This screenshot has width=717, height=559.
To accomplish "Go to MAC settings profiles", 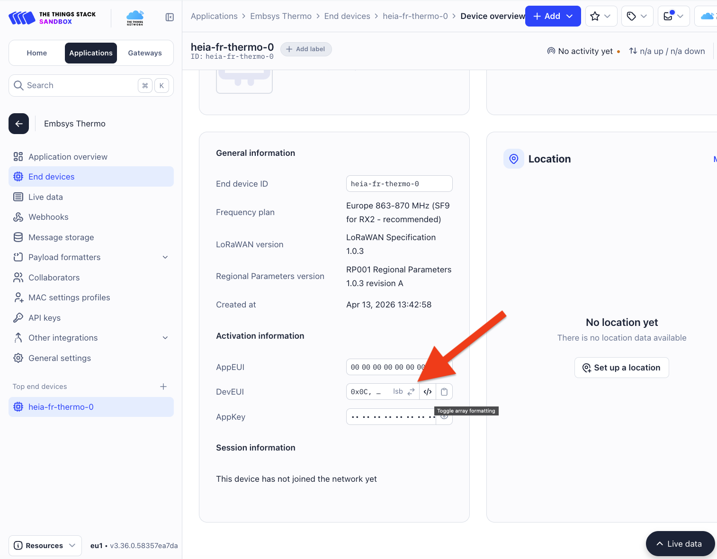I will pos(69,298).
